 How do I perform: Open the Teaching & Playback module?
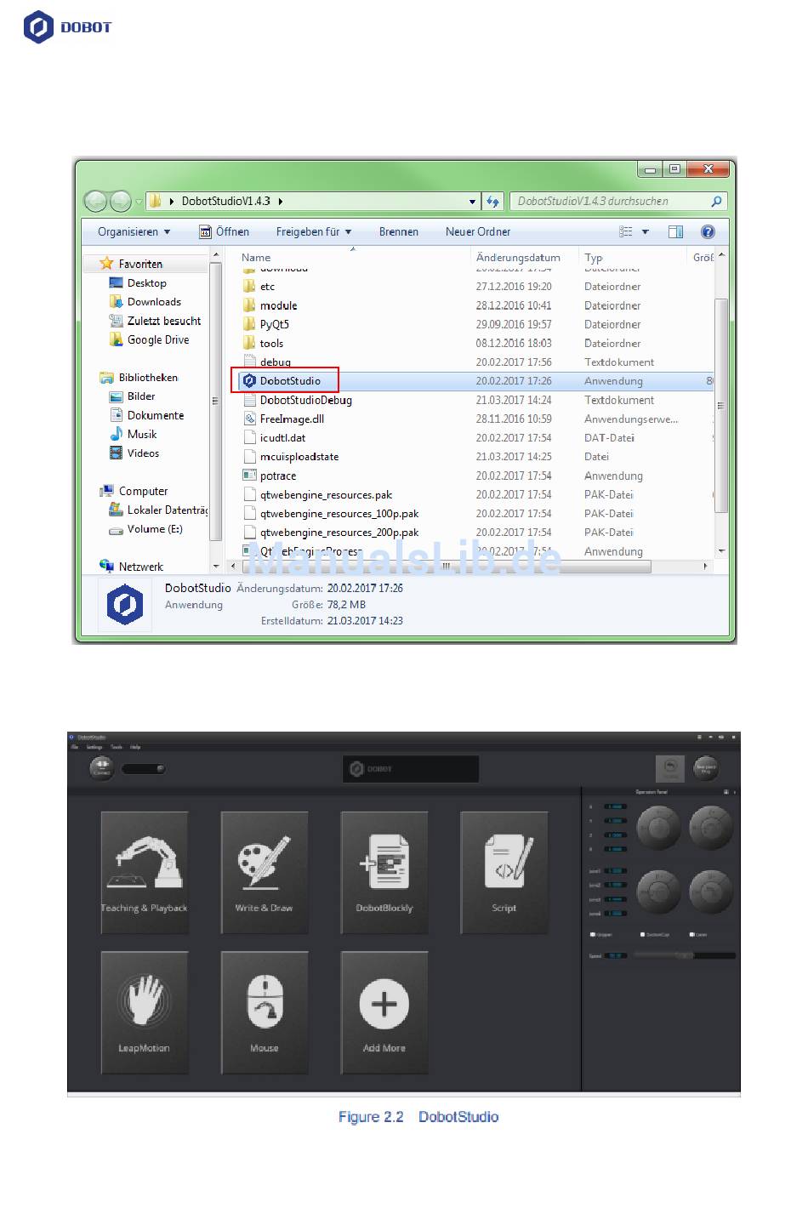tap(145, 872)
